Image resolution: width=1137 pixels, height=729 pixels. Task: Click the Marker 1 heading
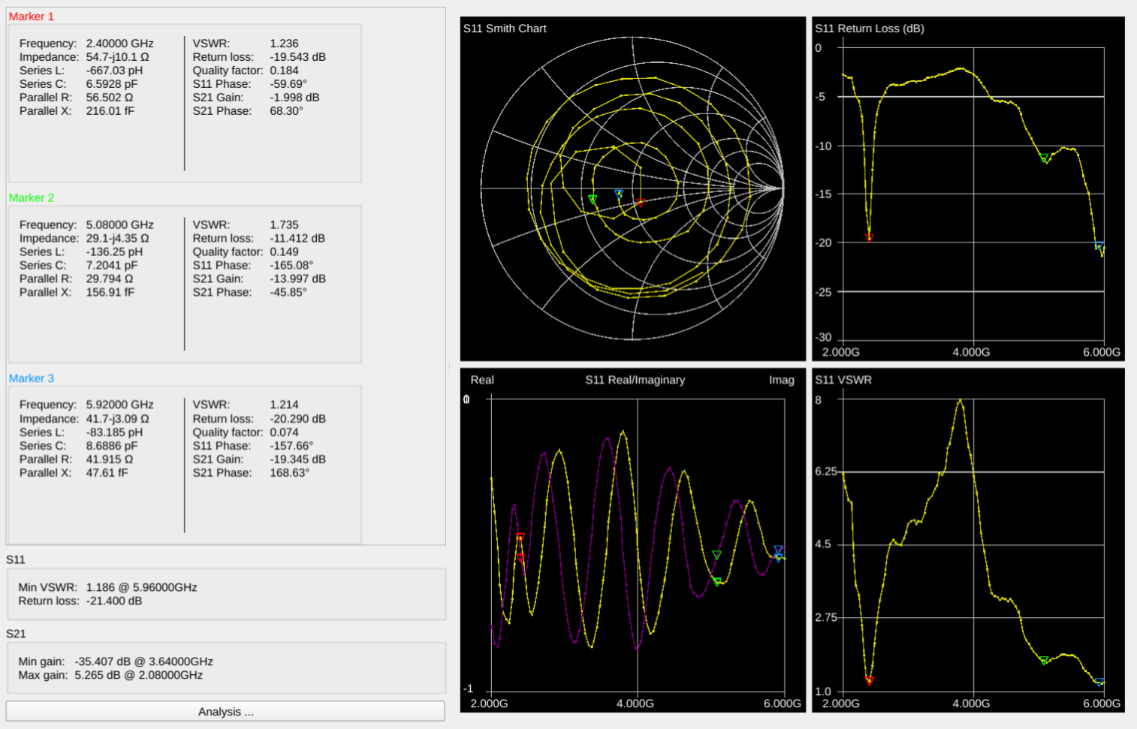(32, 17)
